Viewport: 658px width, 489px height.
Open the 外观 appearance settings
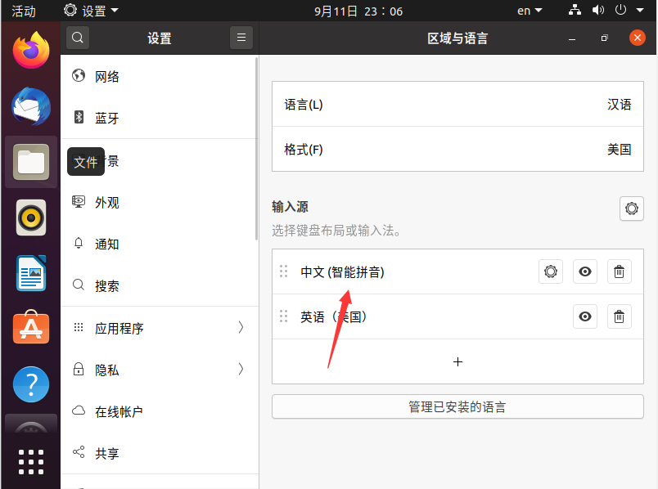click(160, 202)
